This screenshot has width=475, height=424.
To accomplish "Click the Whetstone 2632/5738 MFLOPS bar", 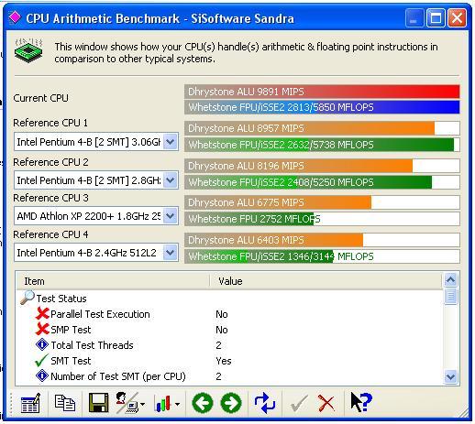I will coord(322,145).
